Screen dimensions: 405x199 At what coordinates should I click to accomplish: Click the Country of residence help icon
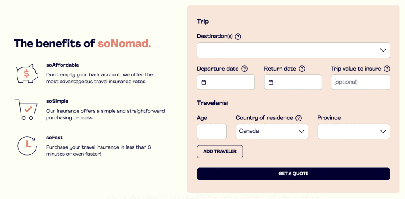pos(299,118)
